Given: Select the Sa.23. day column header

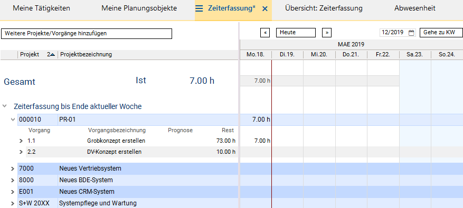Looking at the screenshot, I should click(x=415, y=55).
